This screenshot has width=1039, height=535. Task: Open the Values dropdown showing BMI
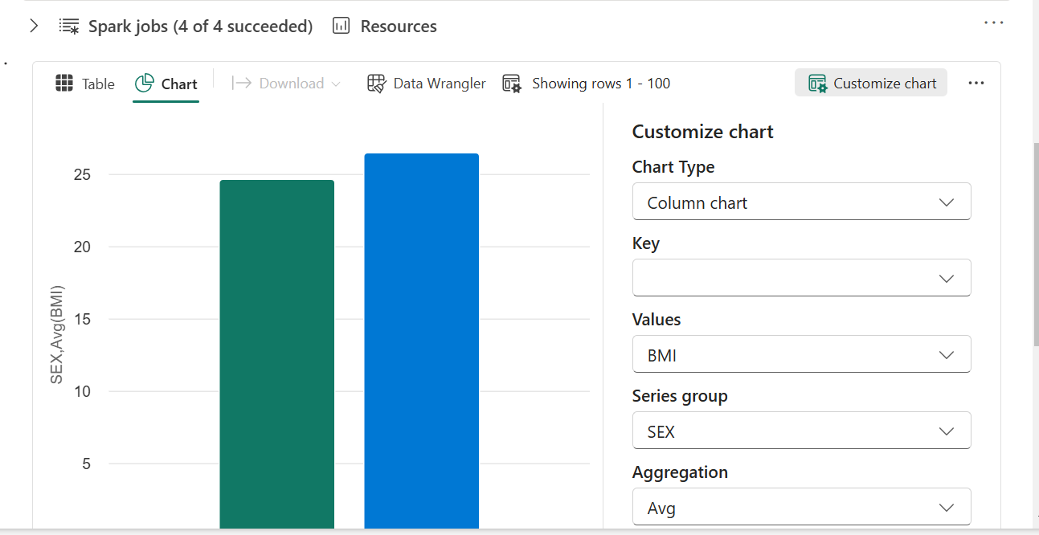801,355
